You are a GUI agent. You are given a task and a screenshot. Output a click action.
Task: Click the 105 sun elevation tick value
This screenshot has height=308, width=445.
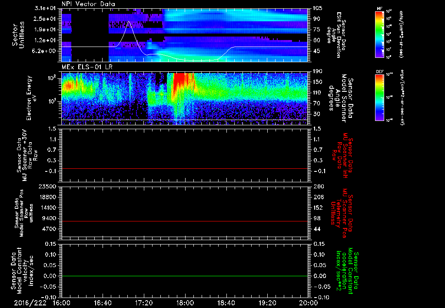click(319, 8)
